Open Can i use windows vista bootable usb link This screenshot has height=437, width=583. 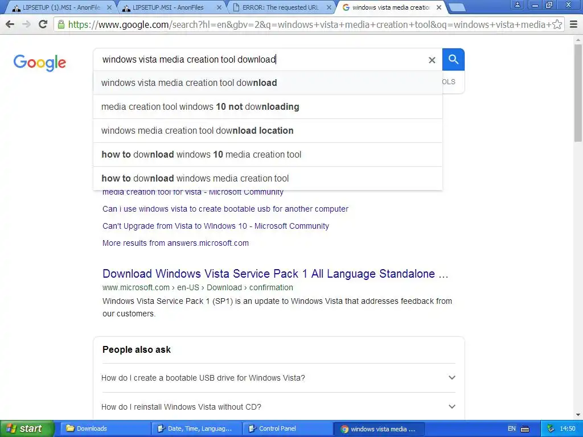tap(225, 209)
